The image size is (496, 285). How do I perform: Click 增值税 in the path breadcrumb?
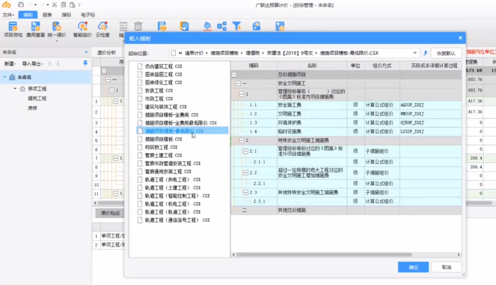click(253, 53)
